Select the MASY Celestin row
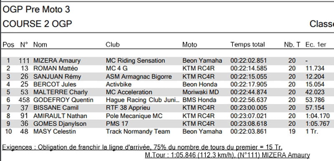Screen dimensions: 334x161 tap(168, 131)
